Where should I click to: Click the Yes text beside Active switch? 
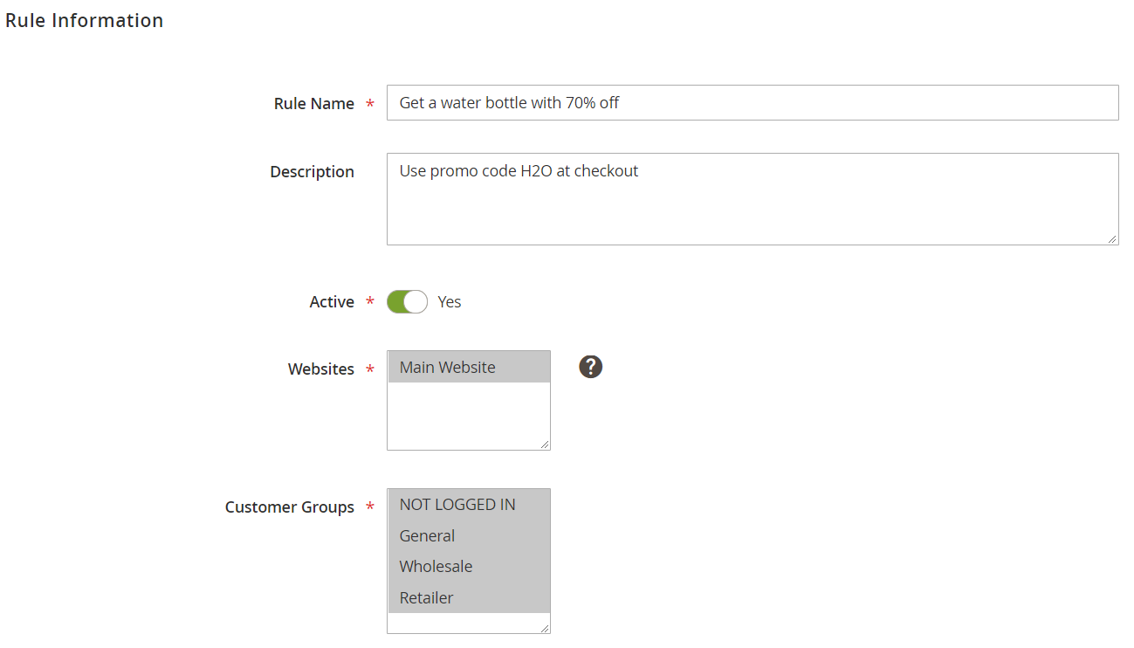450,302
